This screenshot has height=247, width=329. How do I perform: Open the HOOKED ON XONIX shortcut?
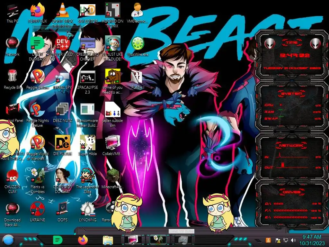pos(112,15)
